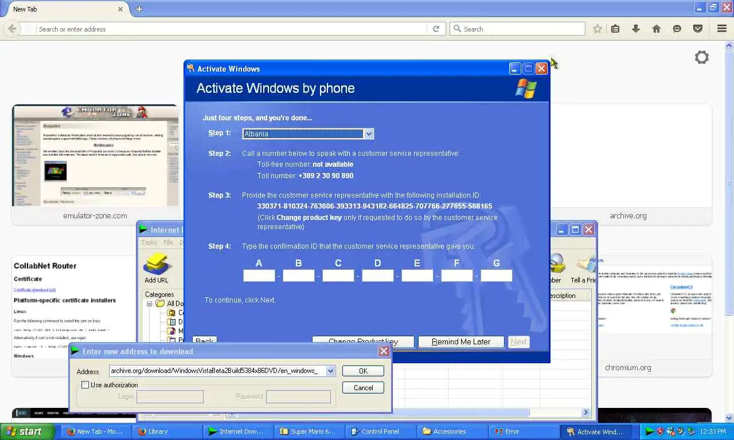This screenshot has width=734, height=440.
Task: Switch to Library taskbar button
Action: 167,431
